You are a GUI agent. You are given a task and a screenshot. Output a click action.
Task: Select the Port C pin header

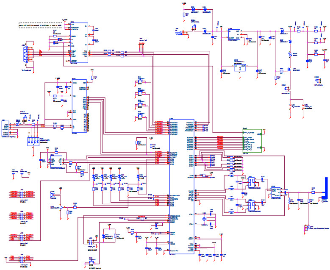pos(22,237)
